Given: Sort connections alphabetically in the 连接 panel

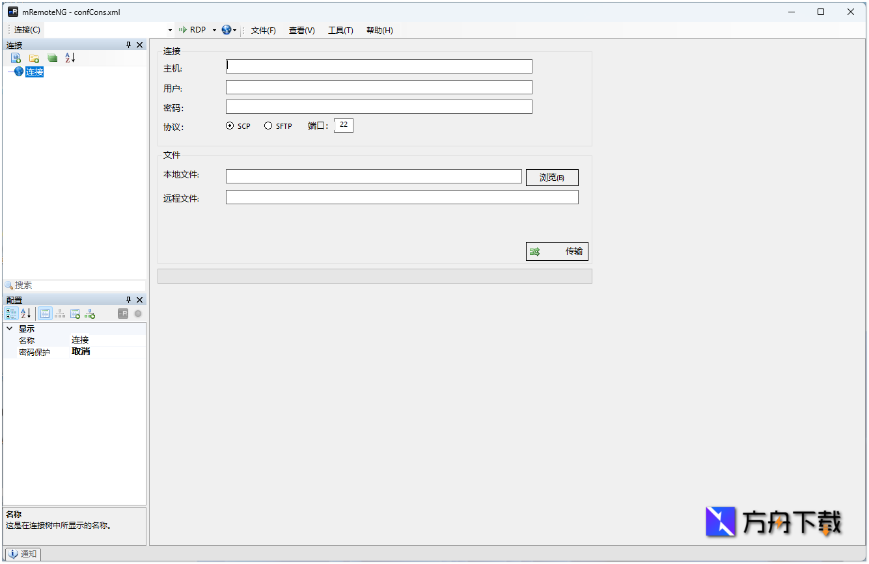Looking at the screenshot, I should (x=70, y=58).
